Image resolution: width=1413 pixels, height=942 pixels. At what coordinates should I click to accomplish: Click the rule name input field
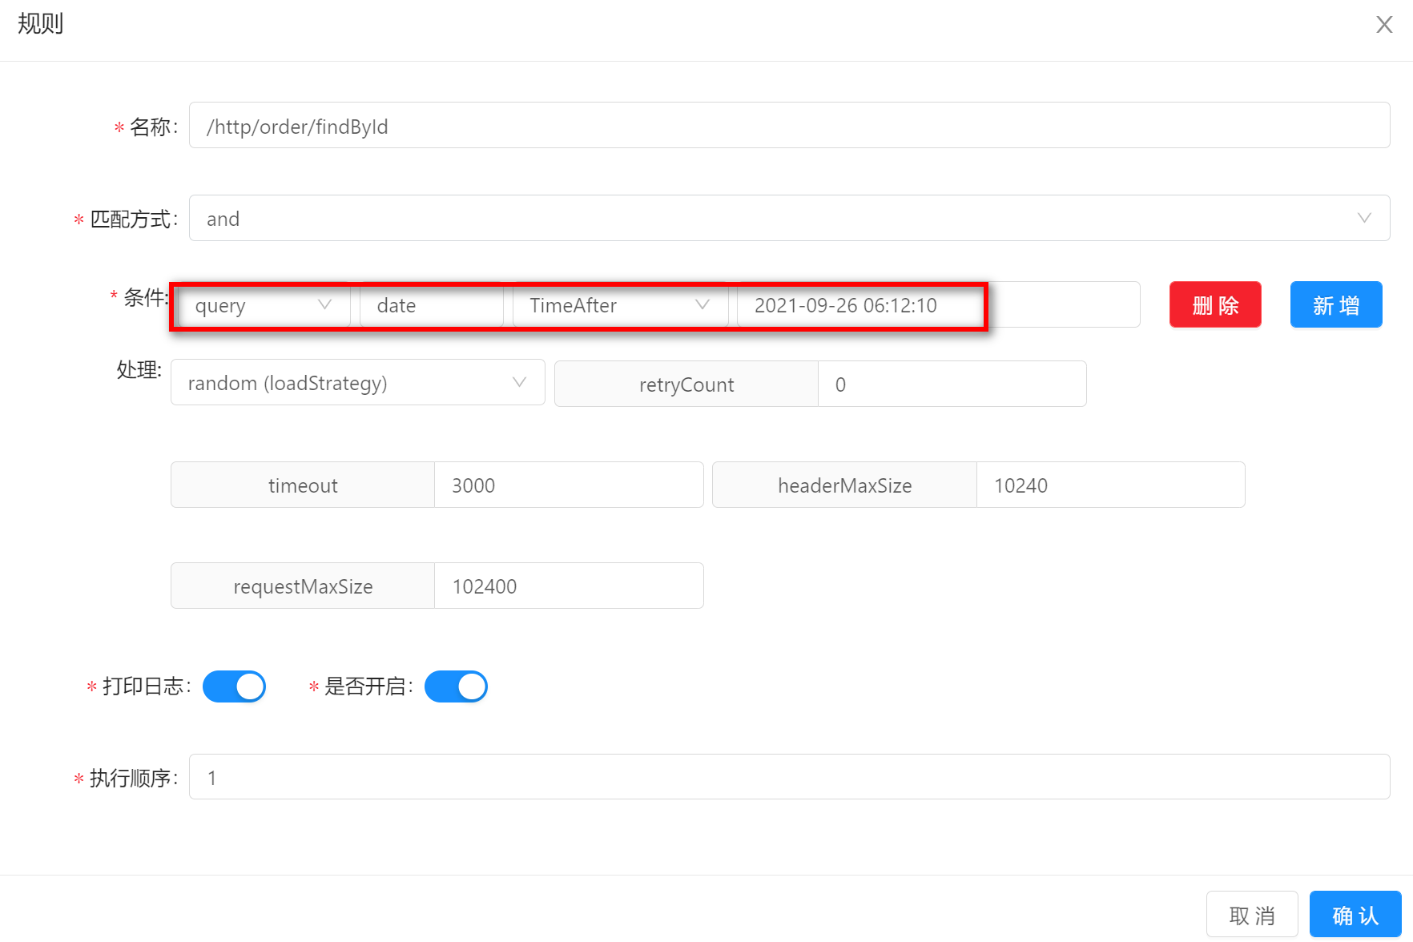[788, 126]
